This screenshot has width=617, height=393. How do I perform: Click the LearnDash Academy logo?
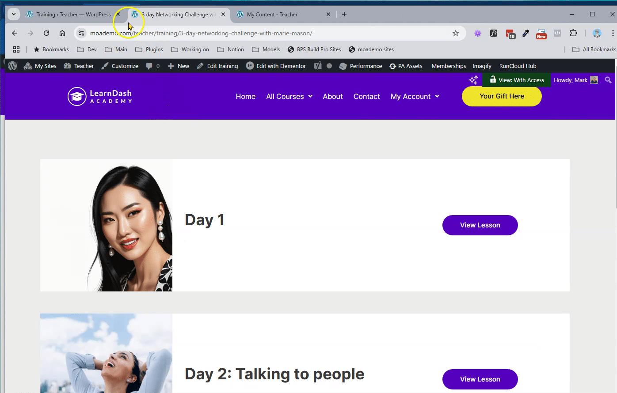click(99, 96)
